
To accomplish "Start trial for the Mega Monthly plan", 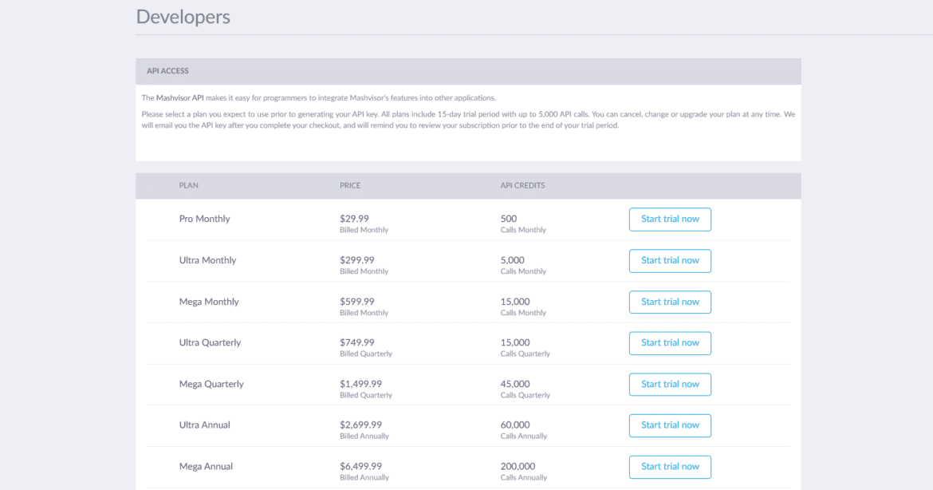I will click(670, 302).
